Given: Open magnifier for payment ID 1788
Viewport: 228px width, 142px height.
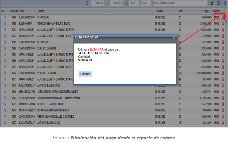Looking at the screenshot, I should [5, 17].
